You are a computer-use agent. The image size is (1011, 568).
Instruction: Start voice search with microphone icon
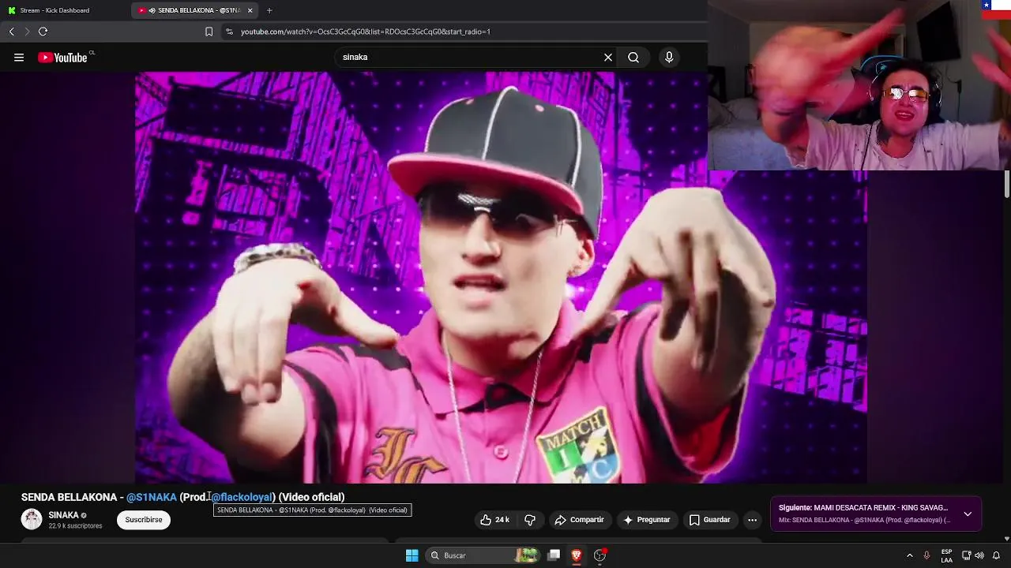coord(669,58)
